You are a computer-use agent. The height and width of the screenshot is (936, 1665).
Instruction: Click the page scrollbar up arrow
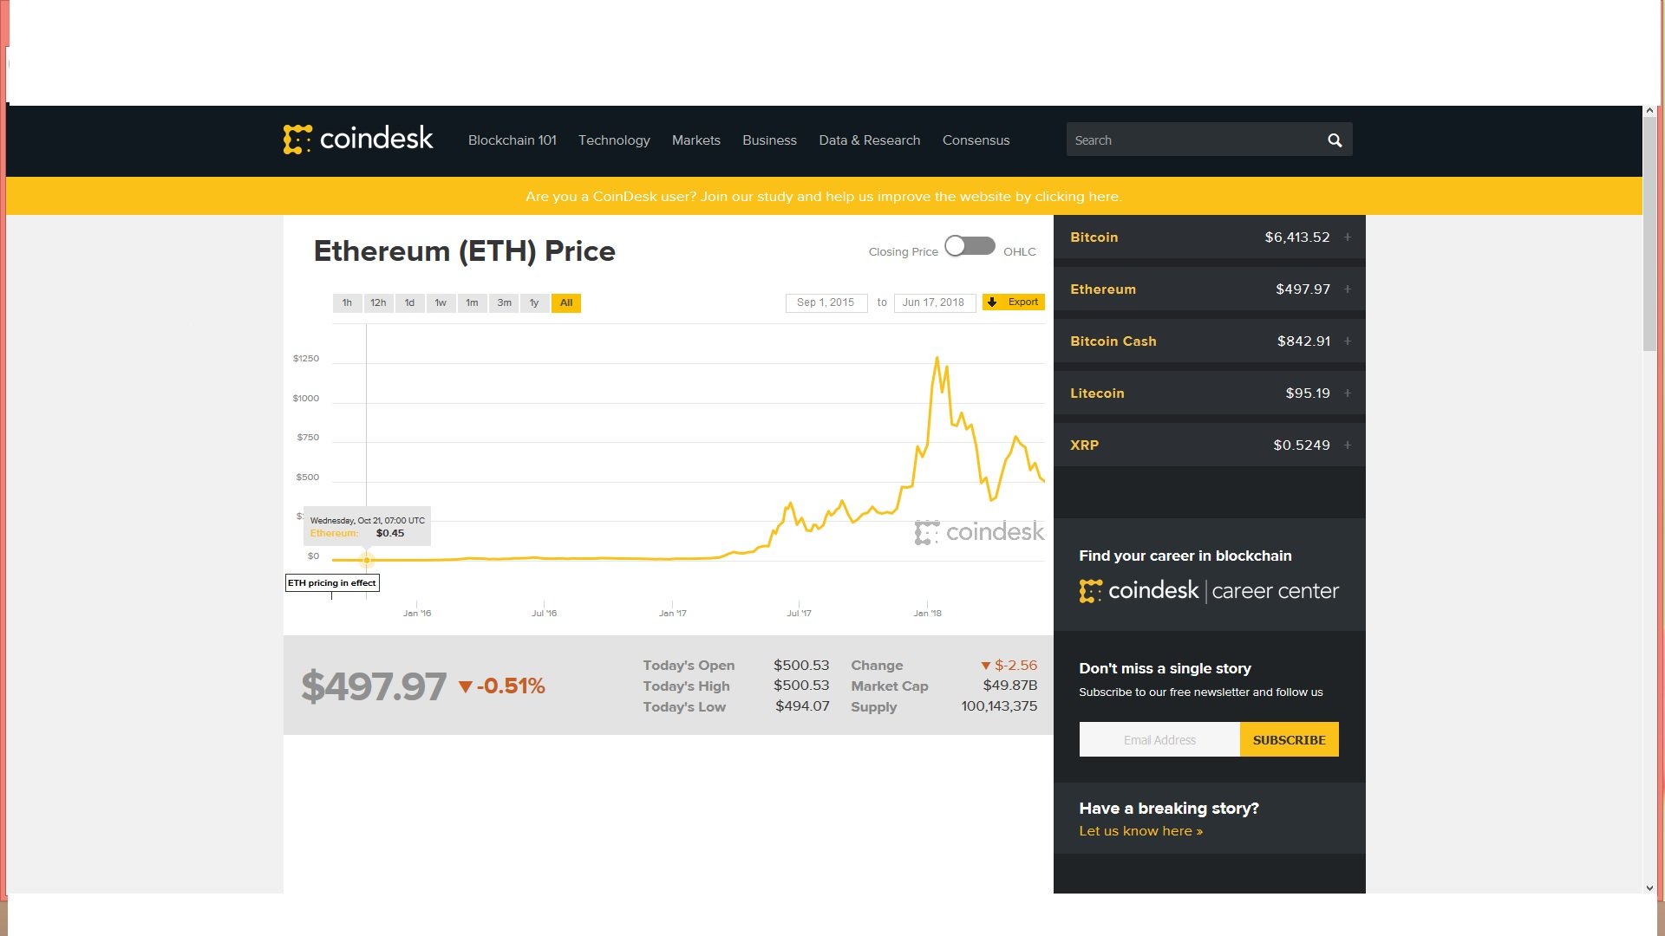point(1649,111)
